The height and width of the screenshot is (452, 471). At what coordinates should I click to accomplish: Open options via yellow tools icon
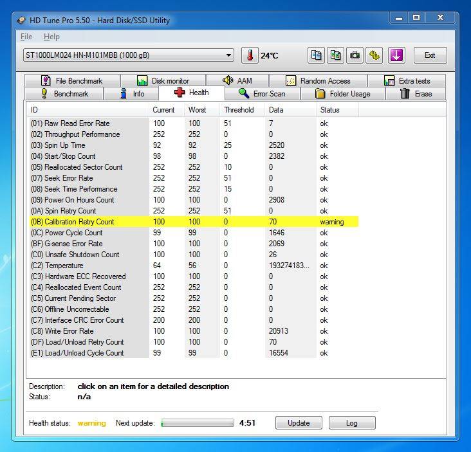click(x=374, y=55)
